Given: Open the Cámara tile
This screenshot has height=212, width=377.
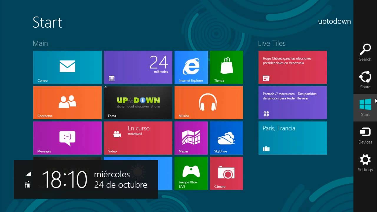Looking at the screenshot, I should [226, 173].
